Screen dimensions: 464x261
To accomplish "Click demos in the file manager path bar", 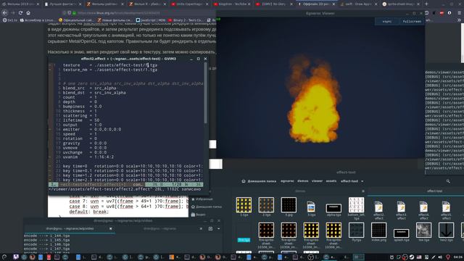I will coord(303,181).
